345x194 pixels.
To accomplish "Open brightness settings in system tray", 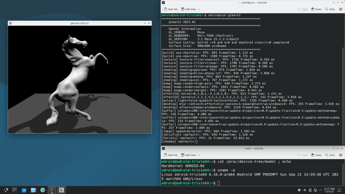I will [x=305, y=190].
